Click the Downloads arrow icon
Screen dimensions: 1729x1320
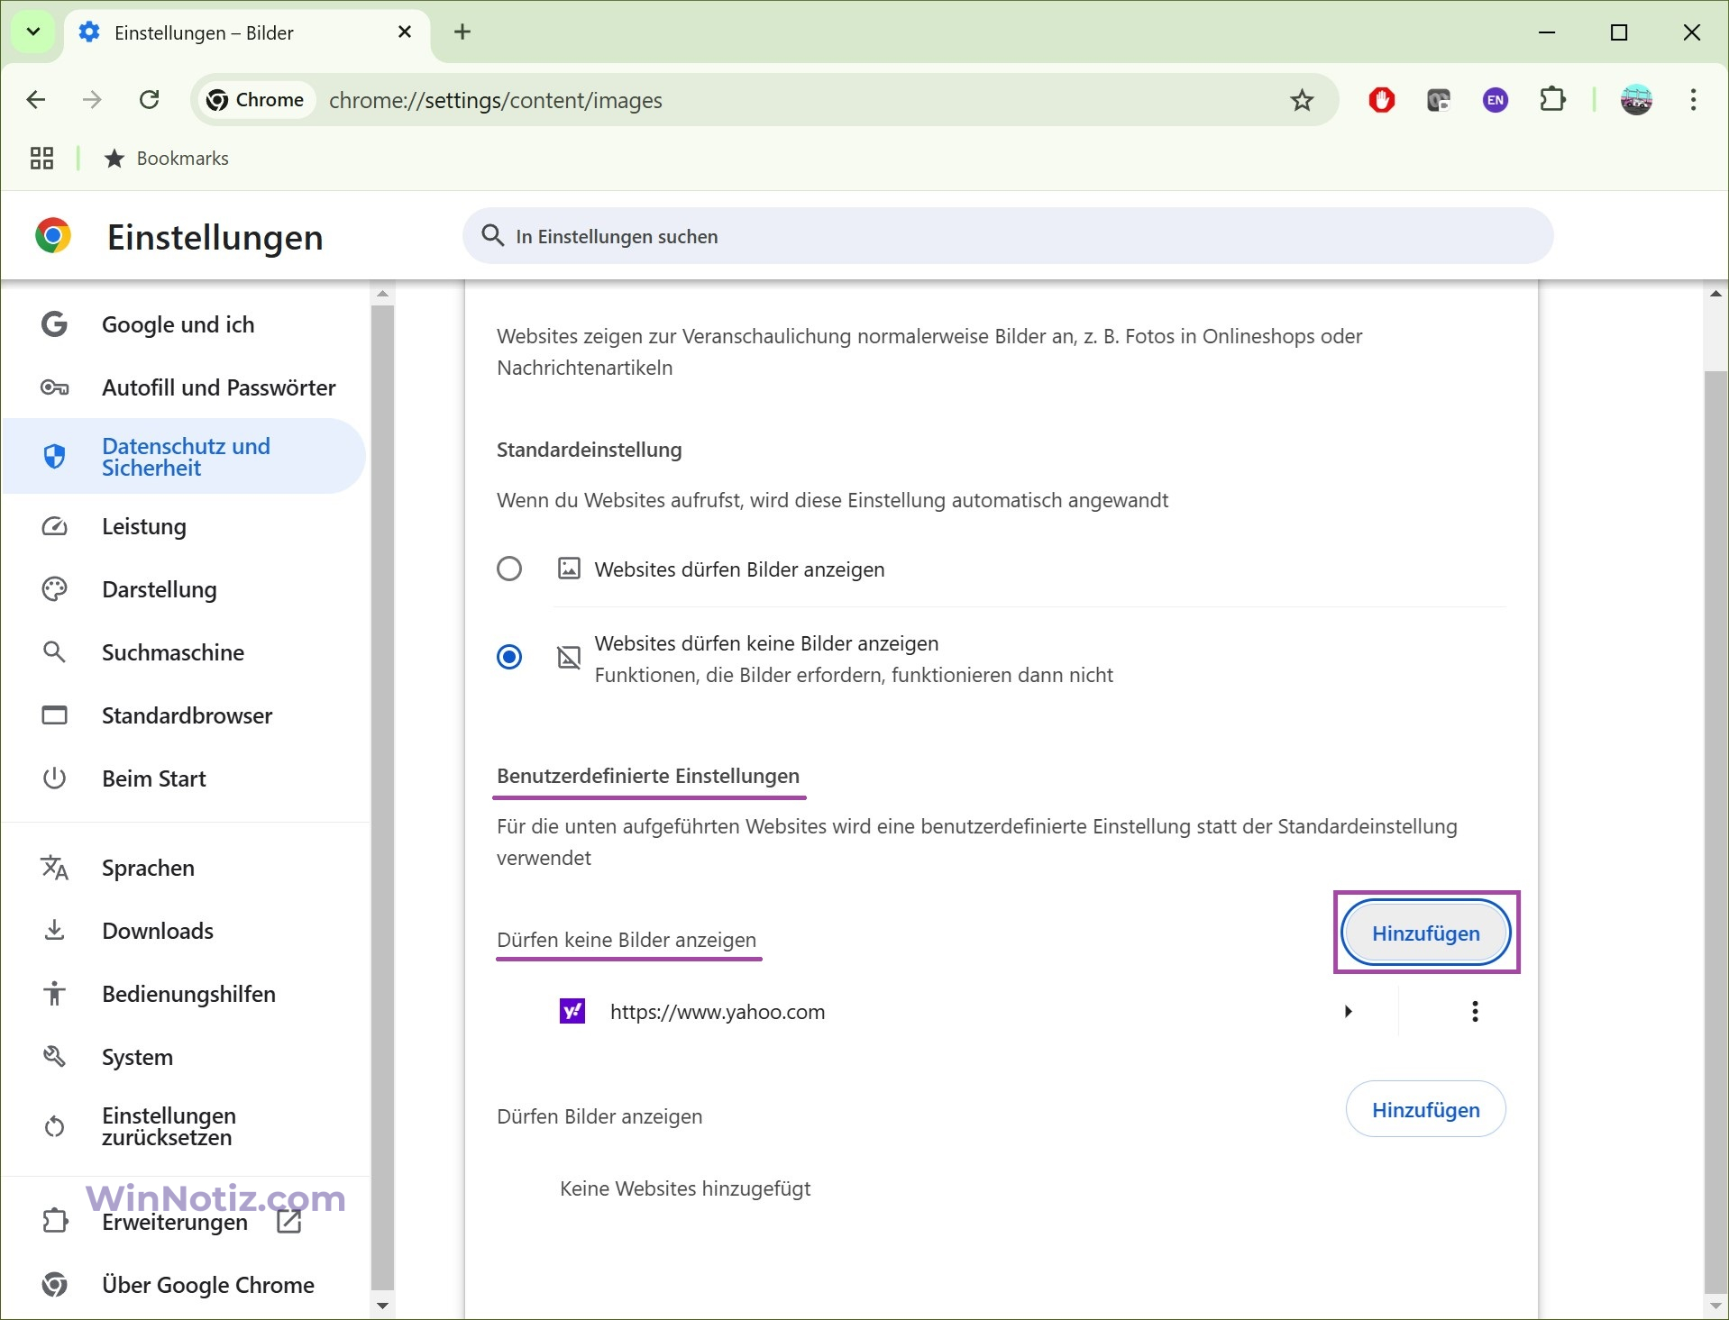(54, 931)
